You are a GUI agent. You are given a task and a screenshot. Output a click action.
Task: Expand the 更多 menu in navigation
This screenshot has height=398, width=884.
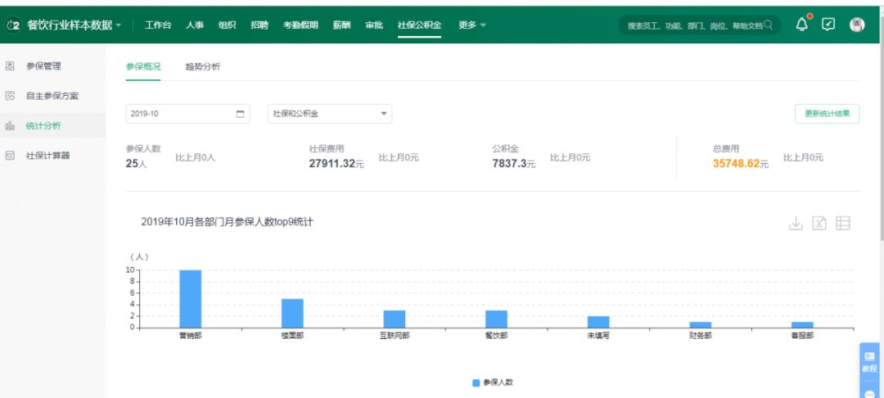(x=472, y=25)
